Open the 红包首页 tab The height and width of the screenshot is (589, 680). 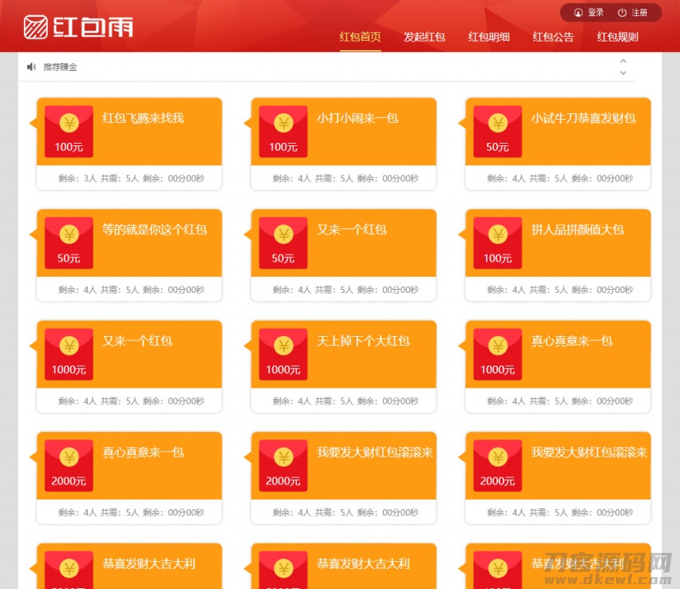pyautogui.click(x=360, y=37)
